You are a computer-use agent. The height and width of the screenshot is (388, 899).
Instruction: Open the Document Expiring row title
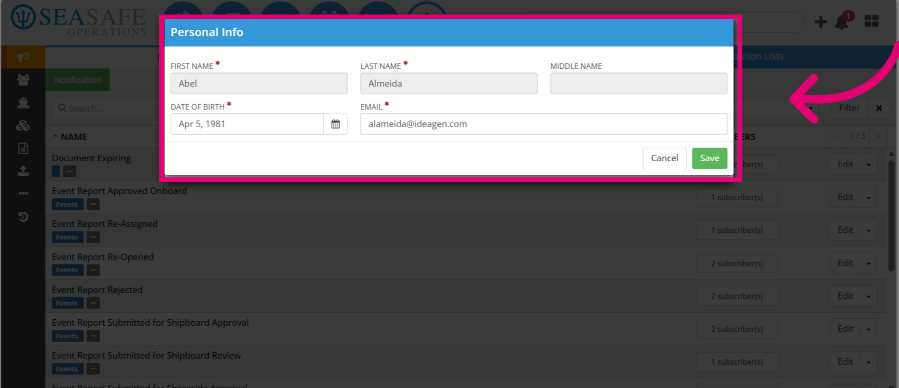coord(91,158)
